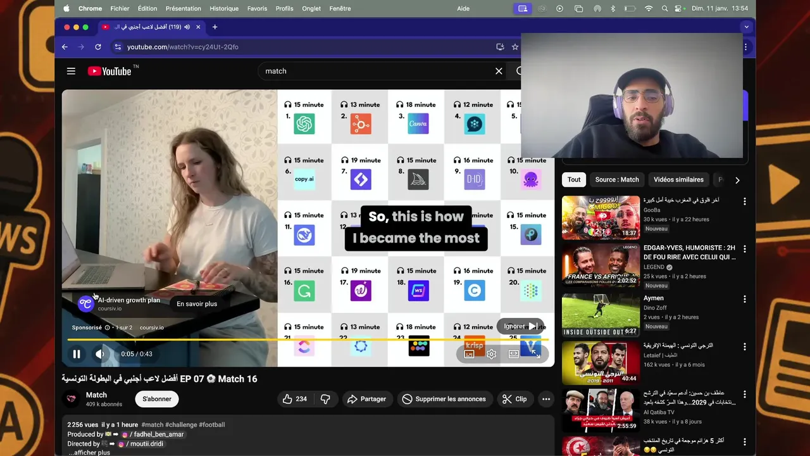810x456 pixels.
Task: Switch player to theater mode
Action: point(514,354)
